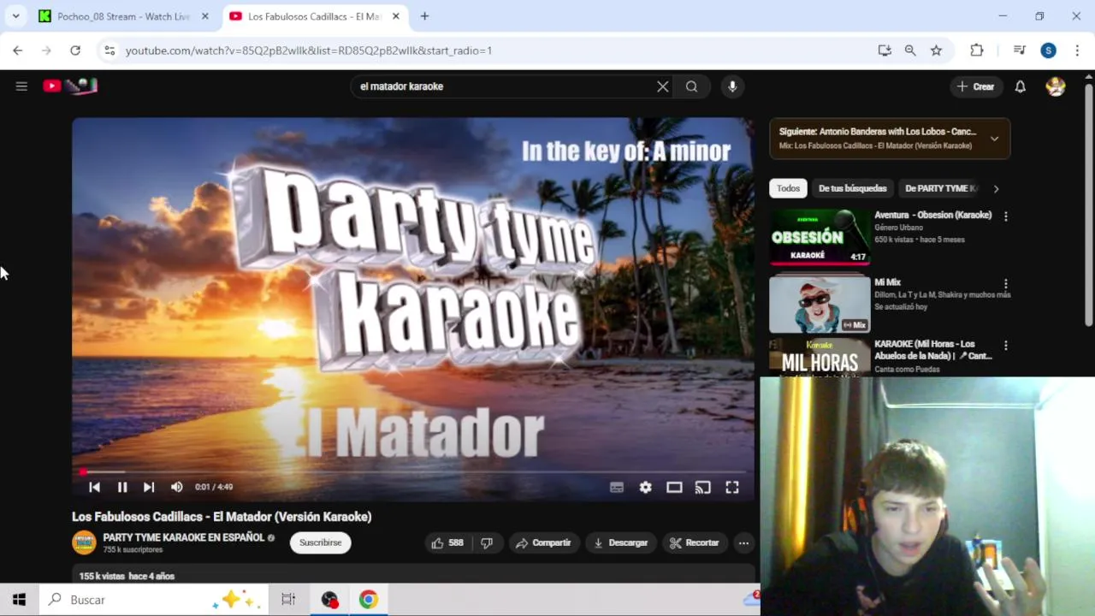The height and width of the screenshot is (616, 1095).
Task: Show more filter chips with arrow
Action: click(996, 188)
